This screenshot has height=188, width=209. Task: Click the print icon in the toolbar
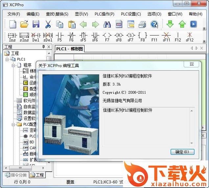tap(142, 24)
